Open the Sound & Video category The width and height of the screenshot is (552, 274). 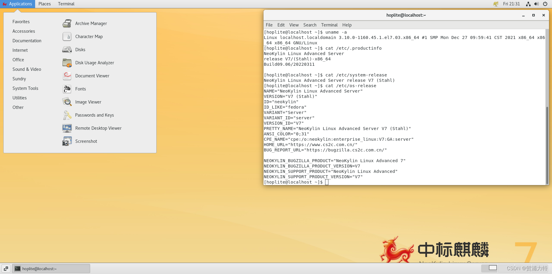27,69
